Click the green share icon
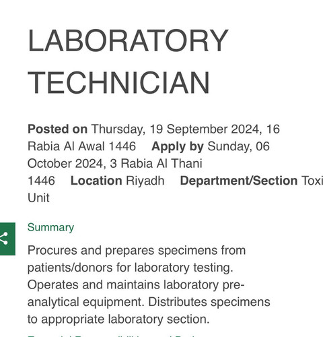Image resolution: width=323 pixels, height=337 pixels. pos(7,239)
